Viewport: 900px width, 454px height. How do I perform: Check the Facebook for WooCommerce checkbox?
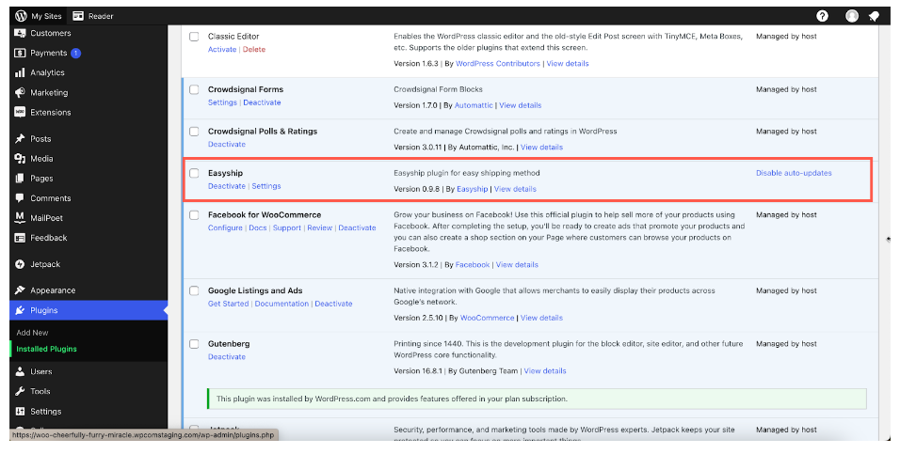[194, 215]
